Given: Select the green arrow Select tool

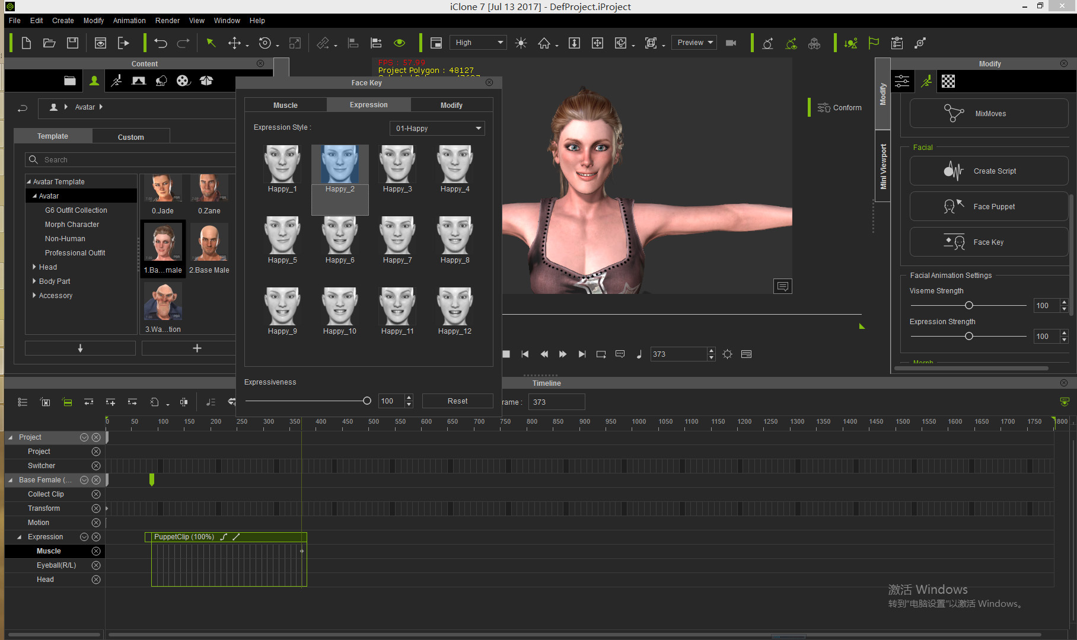Looking at the screenshot, I should pos(211,43).
